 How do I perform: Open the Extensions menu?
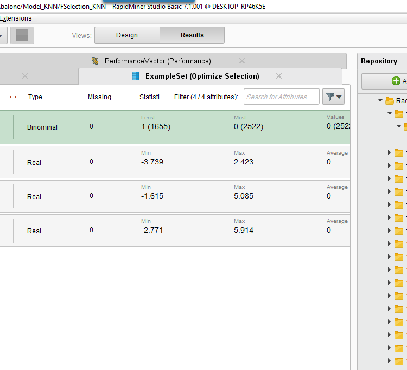(x=16, y=18)
